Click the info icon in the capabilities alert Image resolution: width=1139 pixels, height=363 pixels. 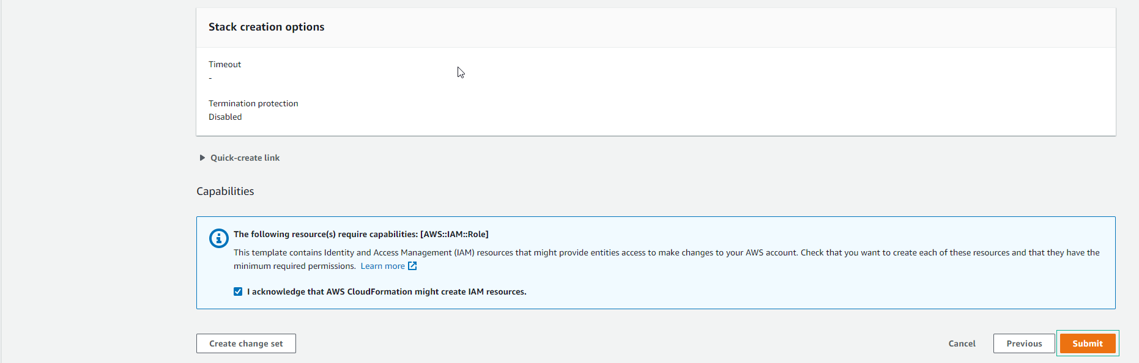tap(218, 238)
